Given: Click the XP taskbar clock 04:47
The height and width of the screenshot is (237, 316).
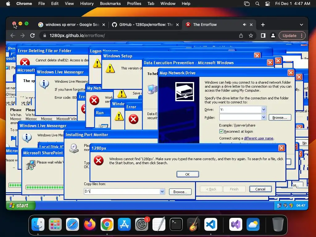Looking at the screenshot, I should [301, 206].
